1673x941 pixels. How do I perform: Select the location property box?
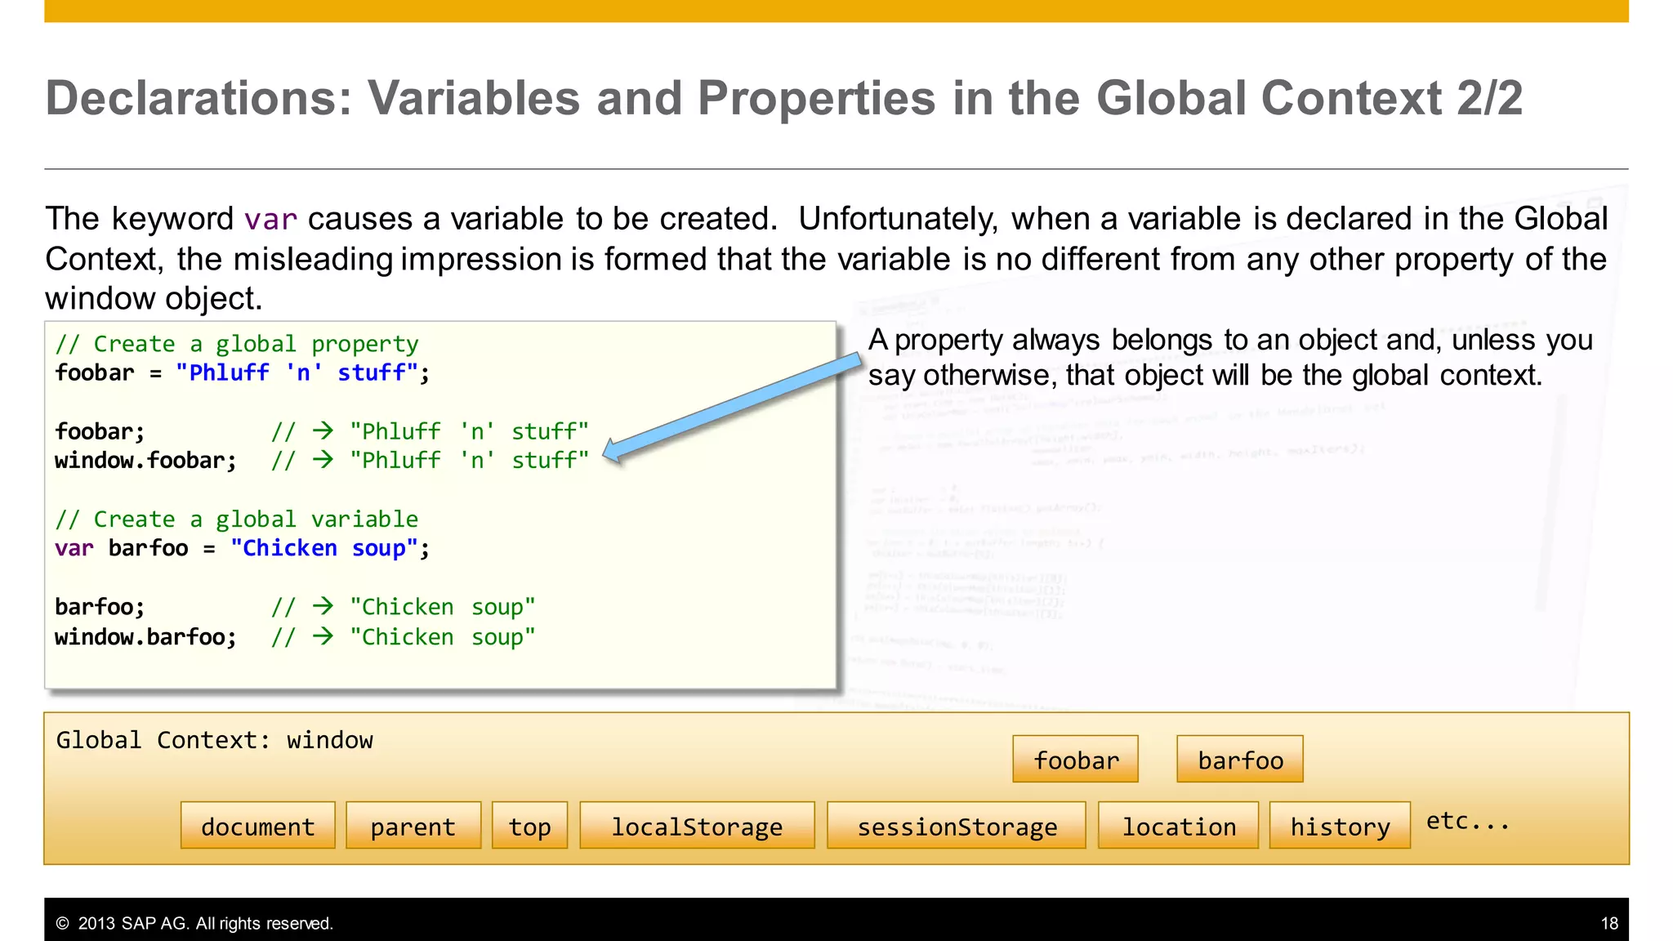(1179, 825)
